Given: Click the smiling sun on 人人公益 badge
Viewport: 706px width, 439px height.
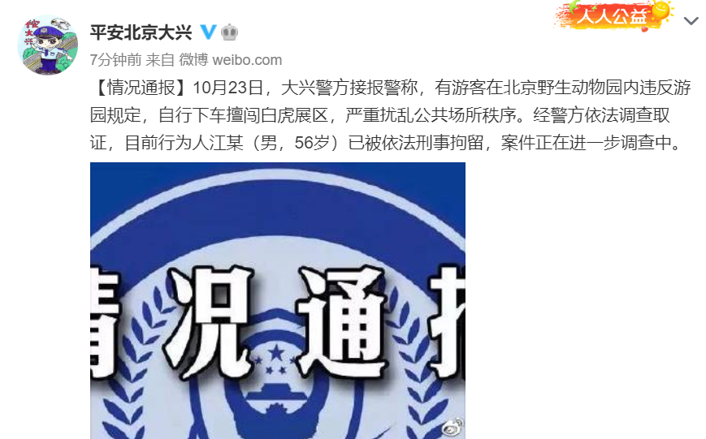Looking at the screenshot, I should point(661,11).
